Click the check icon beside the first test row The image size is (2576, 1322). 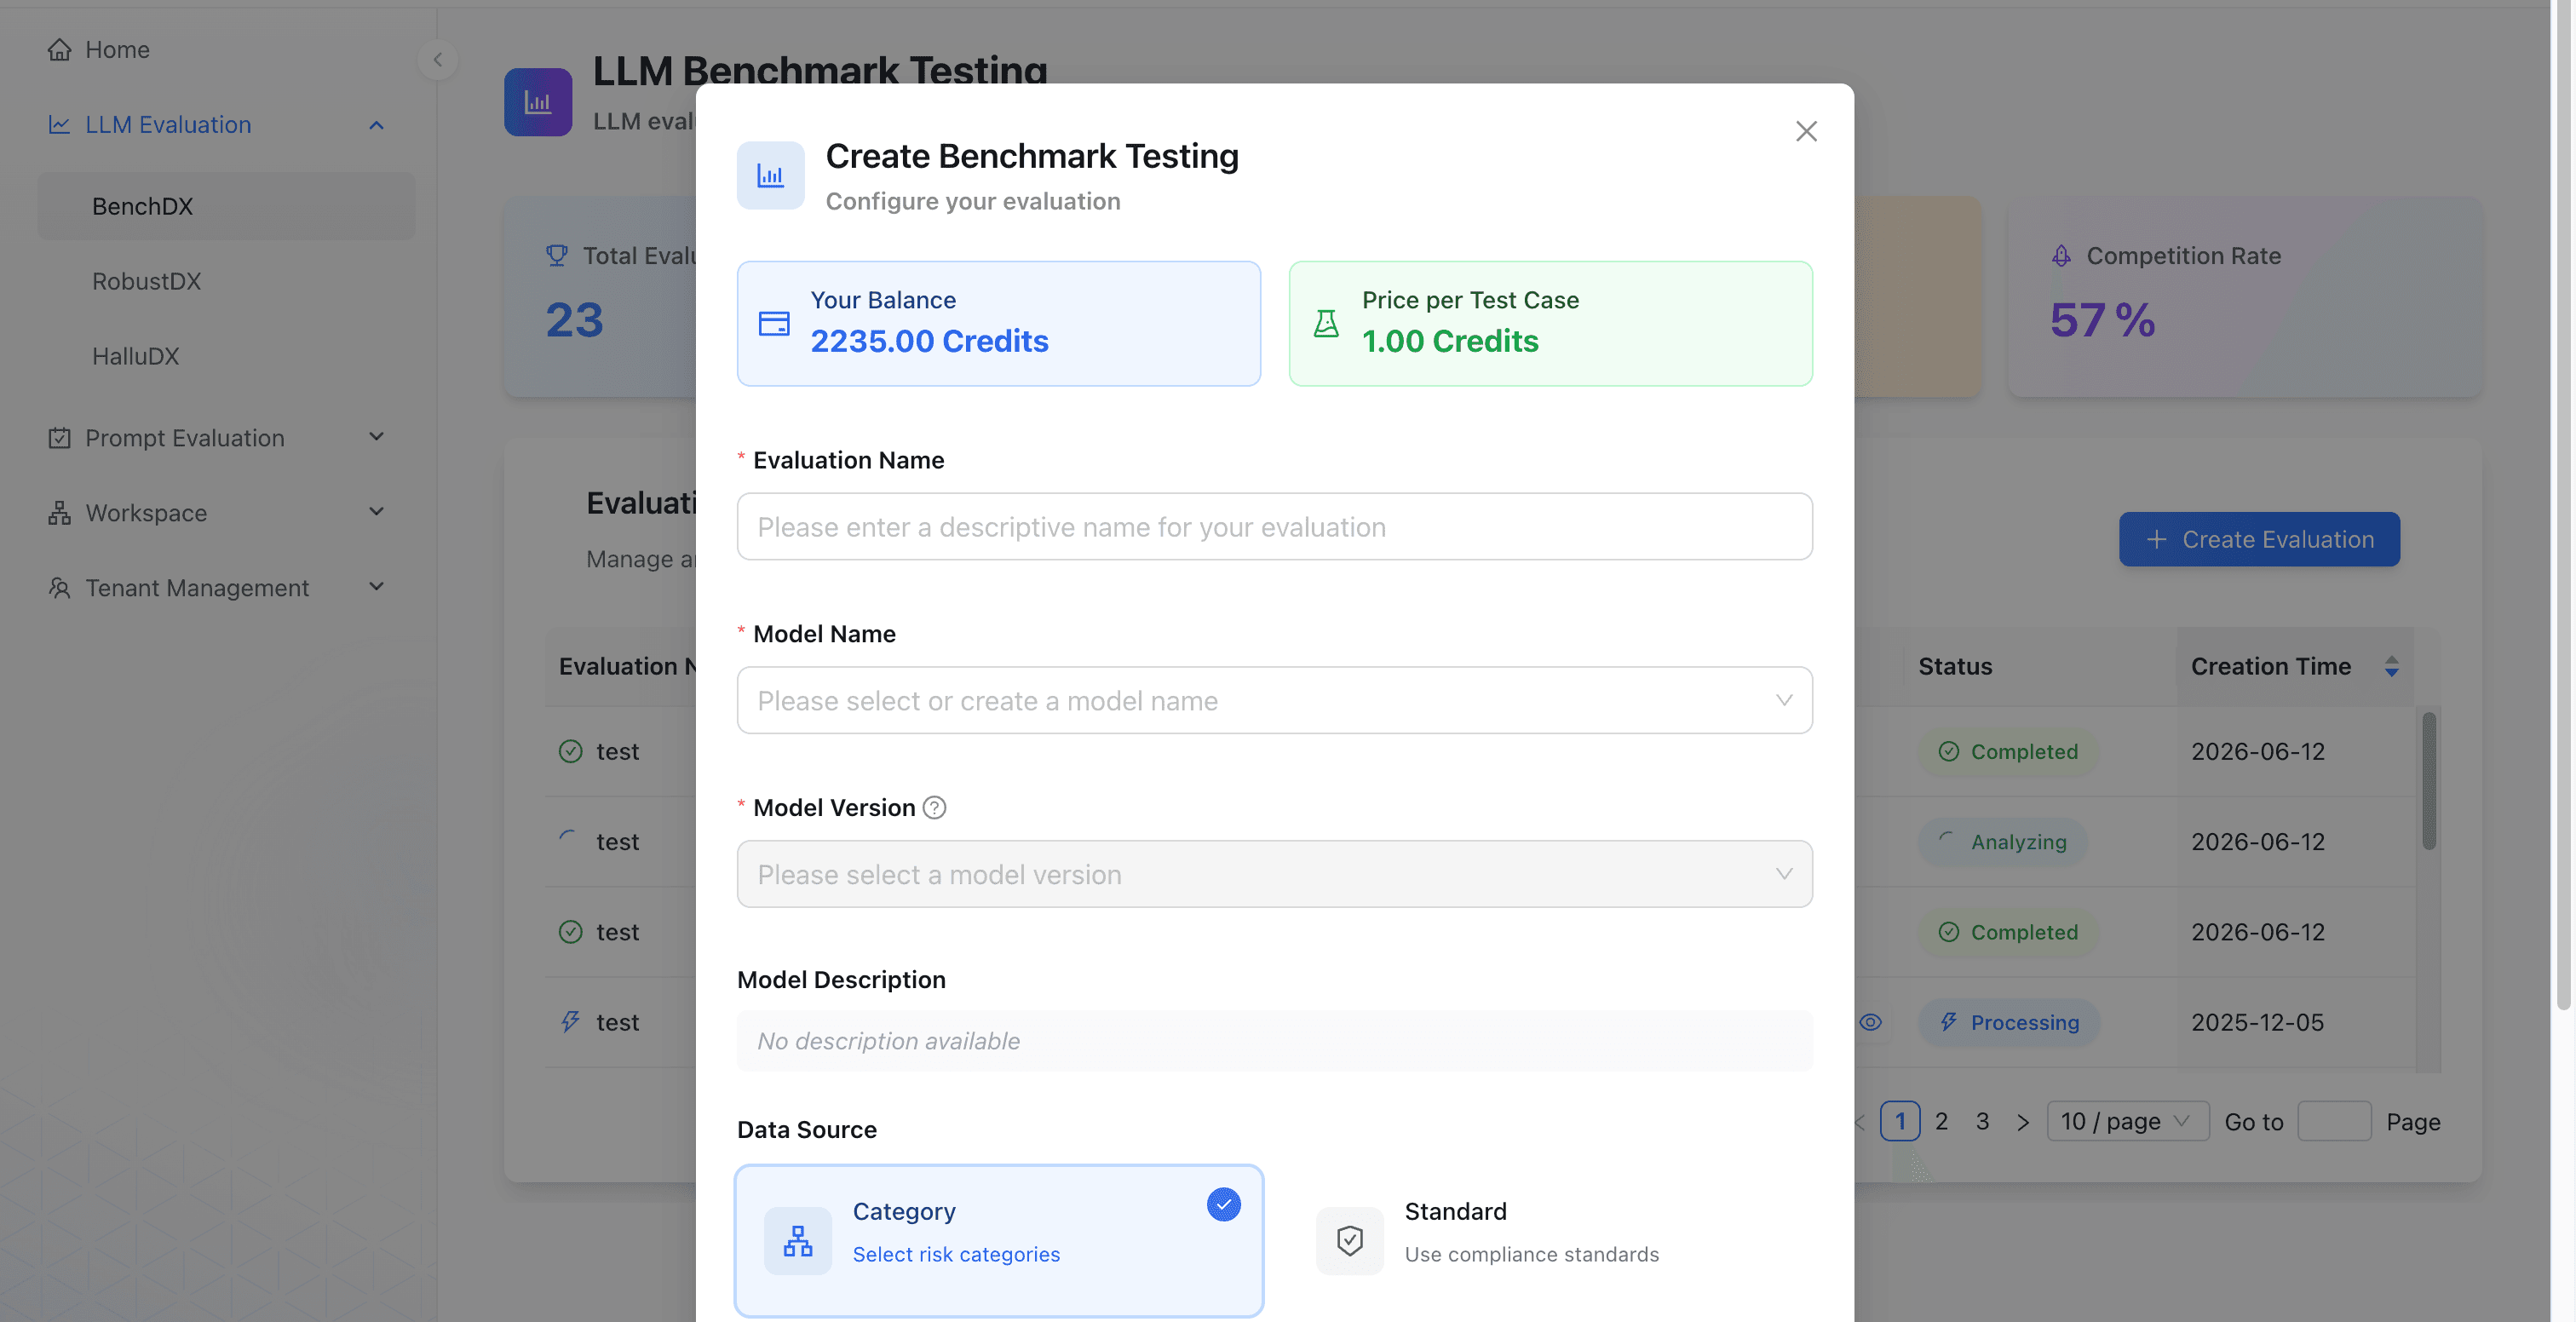[570, 751]
